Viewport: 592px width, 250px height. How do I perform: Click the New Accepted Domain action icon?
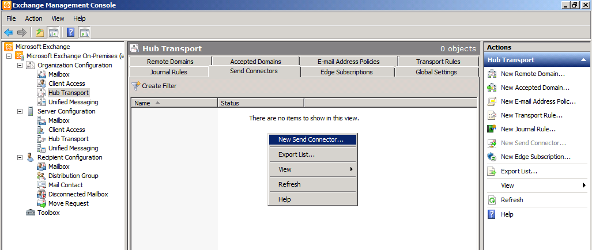tap(492, 88)
